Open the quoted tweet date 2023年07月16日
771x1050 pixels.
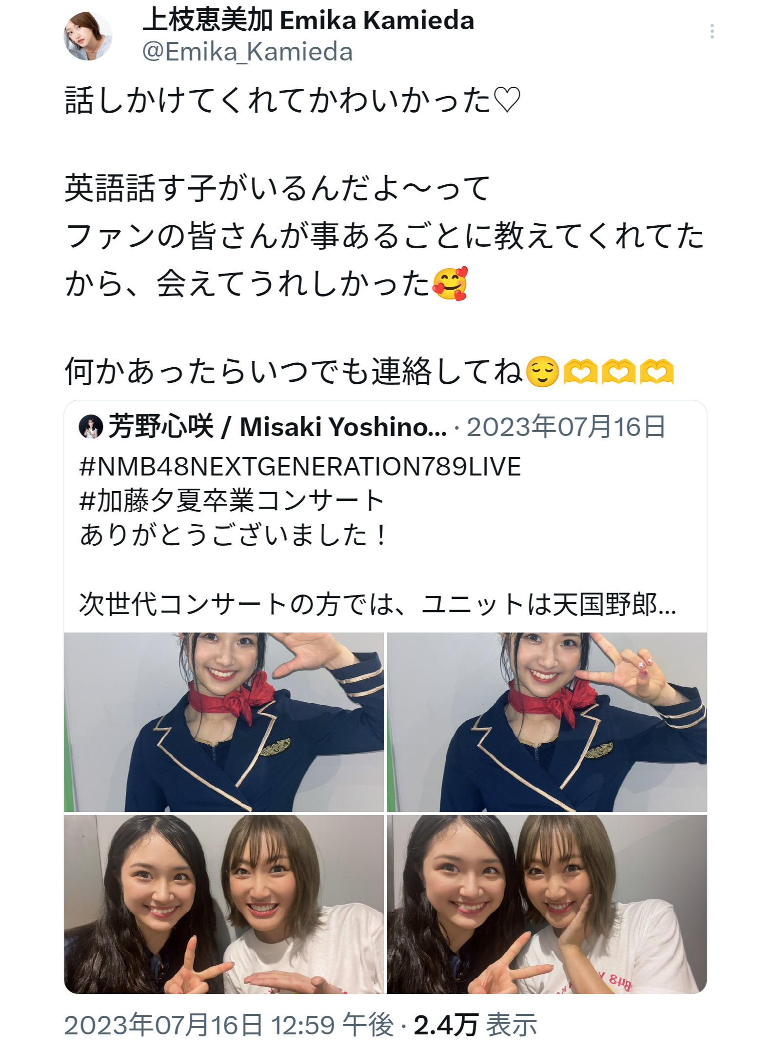pyautogui.click(x=566, y=427)
